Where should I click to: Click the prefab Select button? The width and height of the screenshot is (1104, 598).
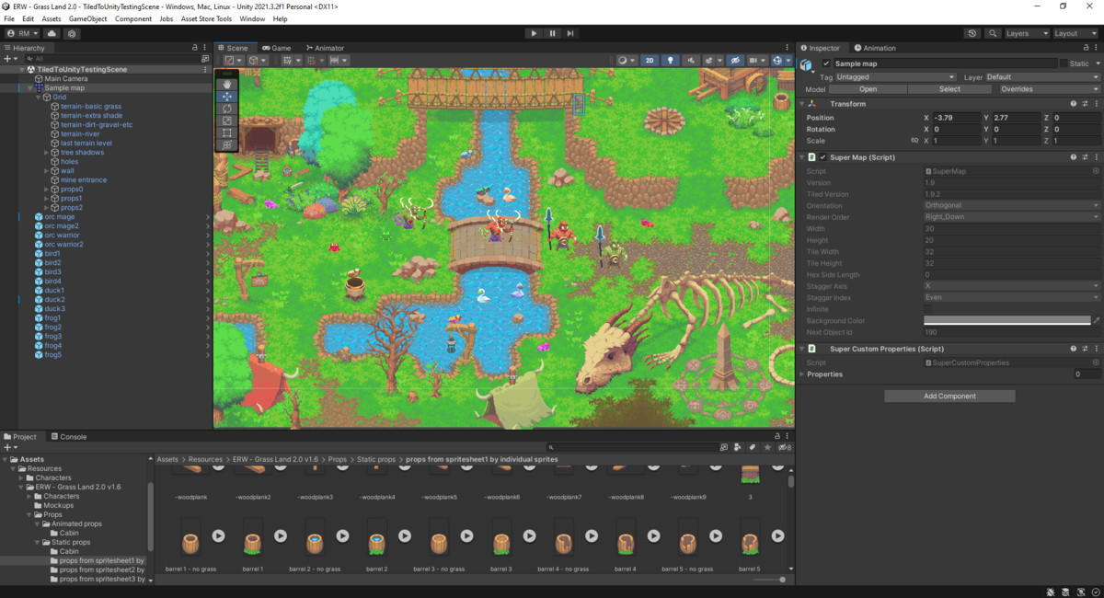pos(949,89)
